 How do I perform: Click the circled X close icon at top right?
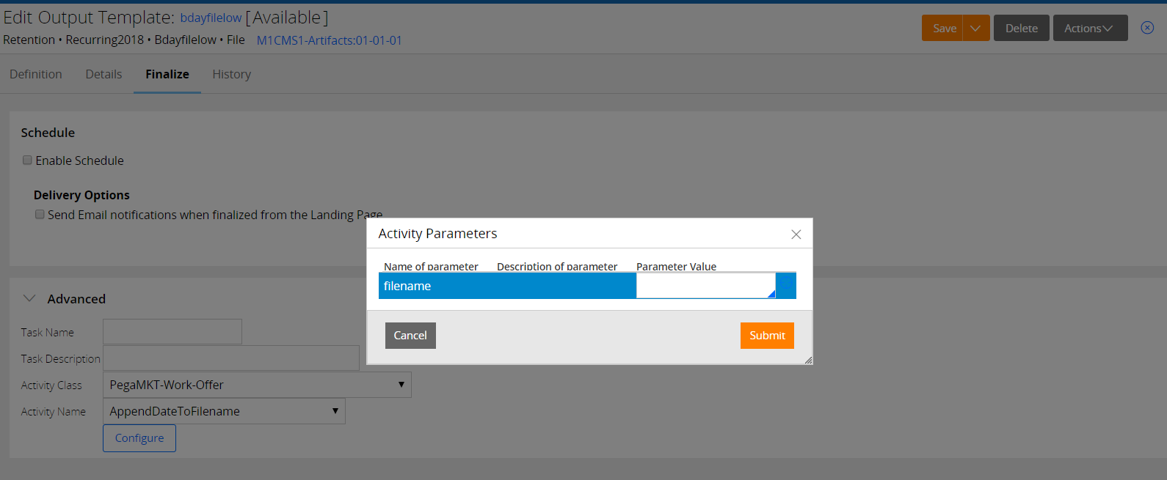(1147, 28)
